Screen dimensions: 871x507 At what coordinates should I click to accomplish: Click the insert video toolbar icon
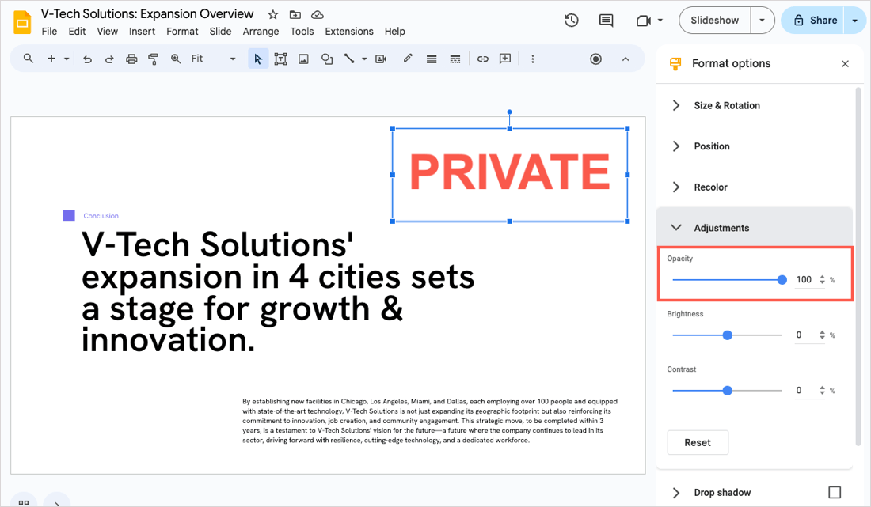pos(381,59)
